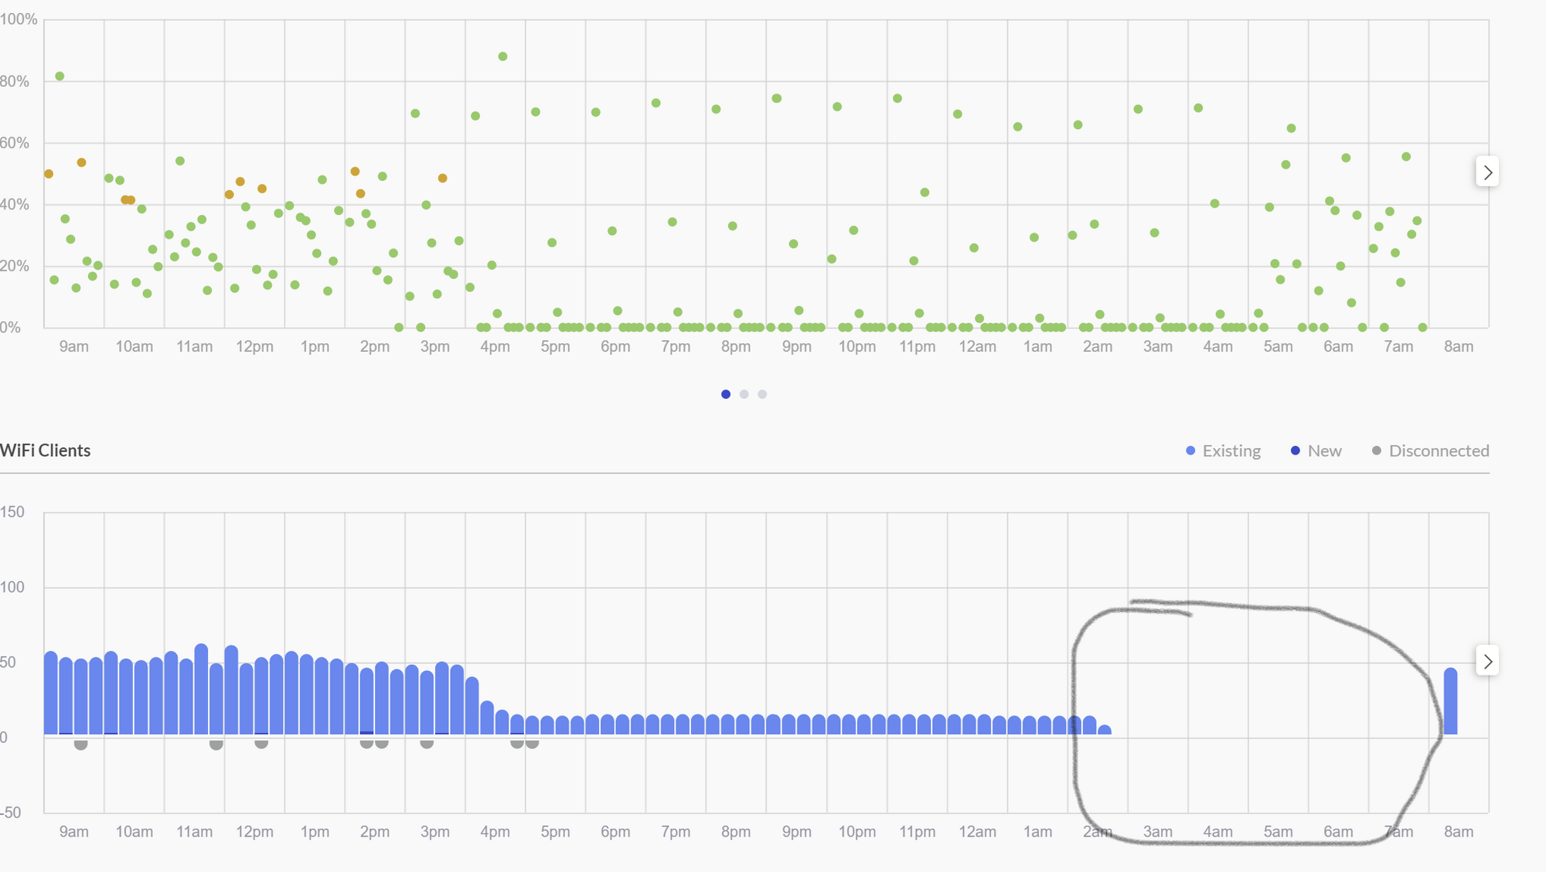Click the 60% label on upper chart axis

pos(15,143)
